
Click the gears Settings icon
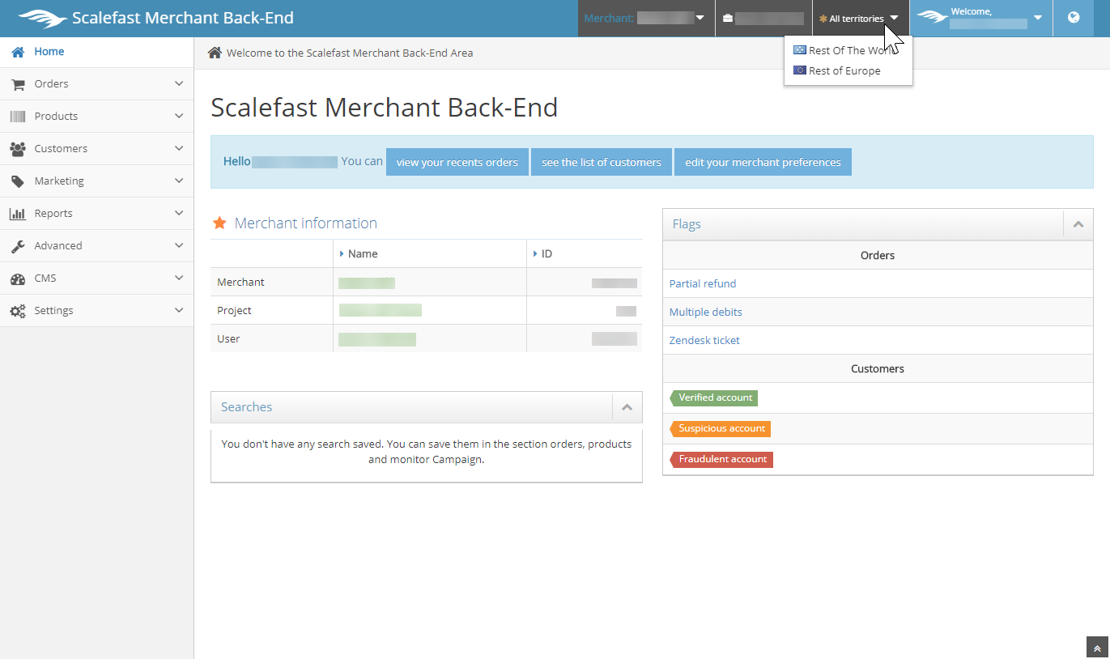pos(18,311)
